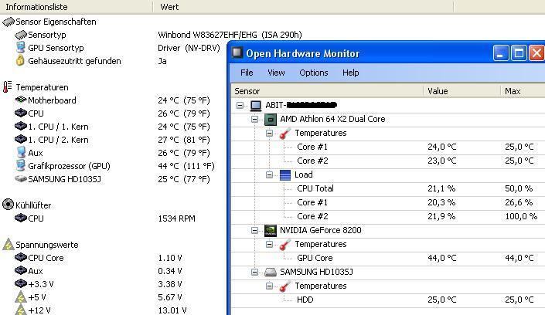Collapse the NVIDIA GeForce 8200 node

pos(254,230)
